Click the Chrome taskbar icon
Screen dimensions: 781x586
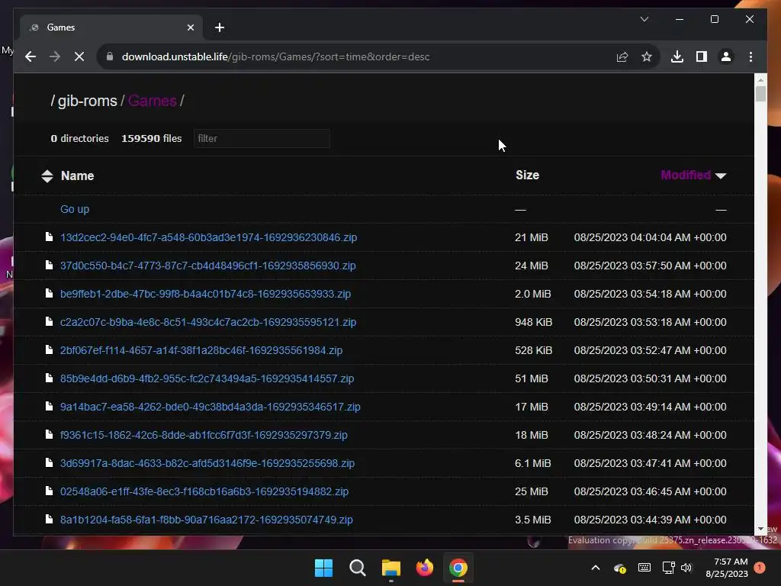click(x=458, y=568)
